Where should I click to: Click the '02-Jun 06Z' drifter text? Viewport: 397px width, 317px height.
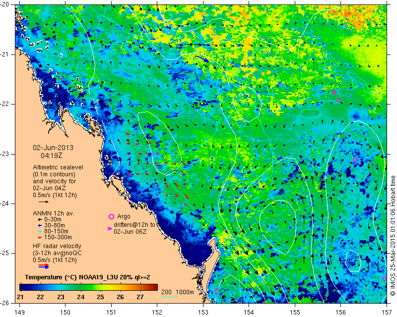[x=130, y=231]
